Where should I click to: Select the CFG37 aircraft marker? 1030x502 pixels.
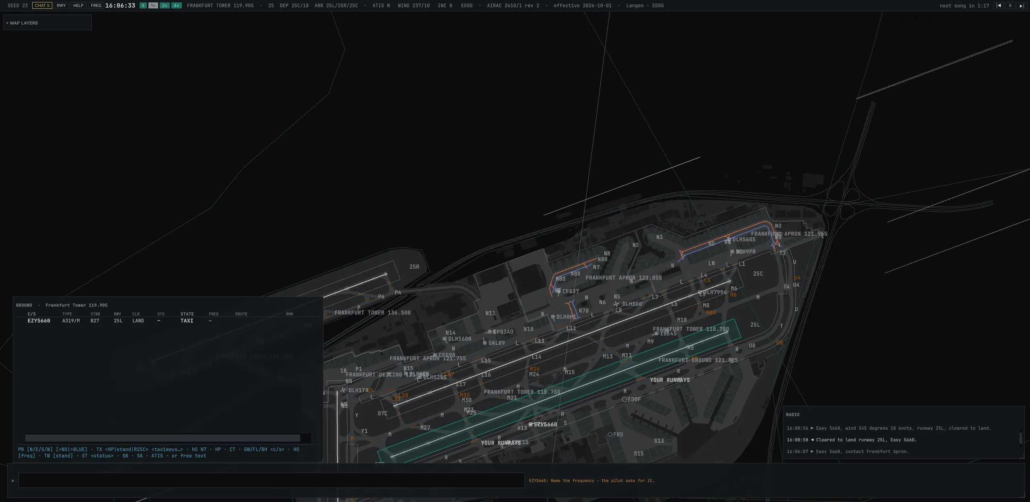[x=559, y=291]
